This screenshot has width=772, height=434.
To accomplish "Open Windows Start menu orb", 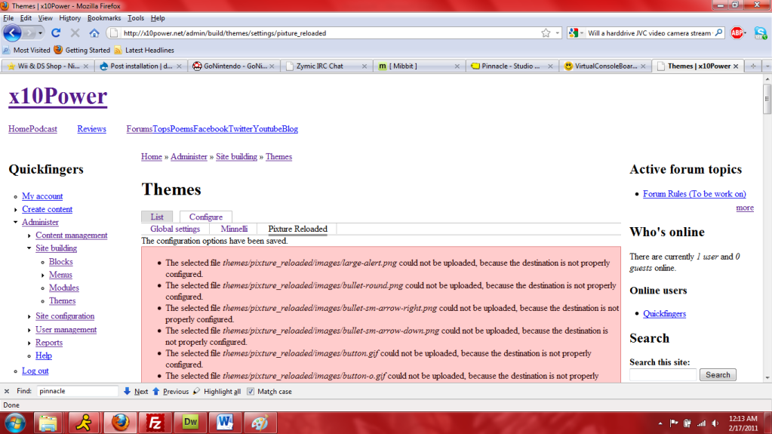I will [x=15, y=423].
